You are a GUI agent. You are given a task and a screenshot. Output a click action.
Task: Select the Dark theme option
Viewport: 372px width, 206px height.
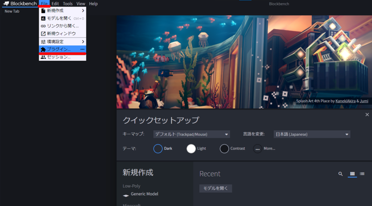(x=158, y=149)
